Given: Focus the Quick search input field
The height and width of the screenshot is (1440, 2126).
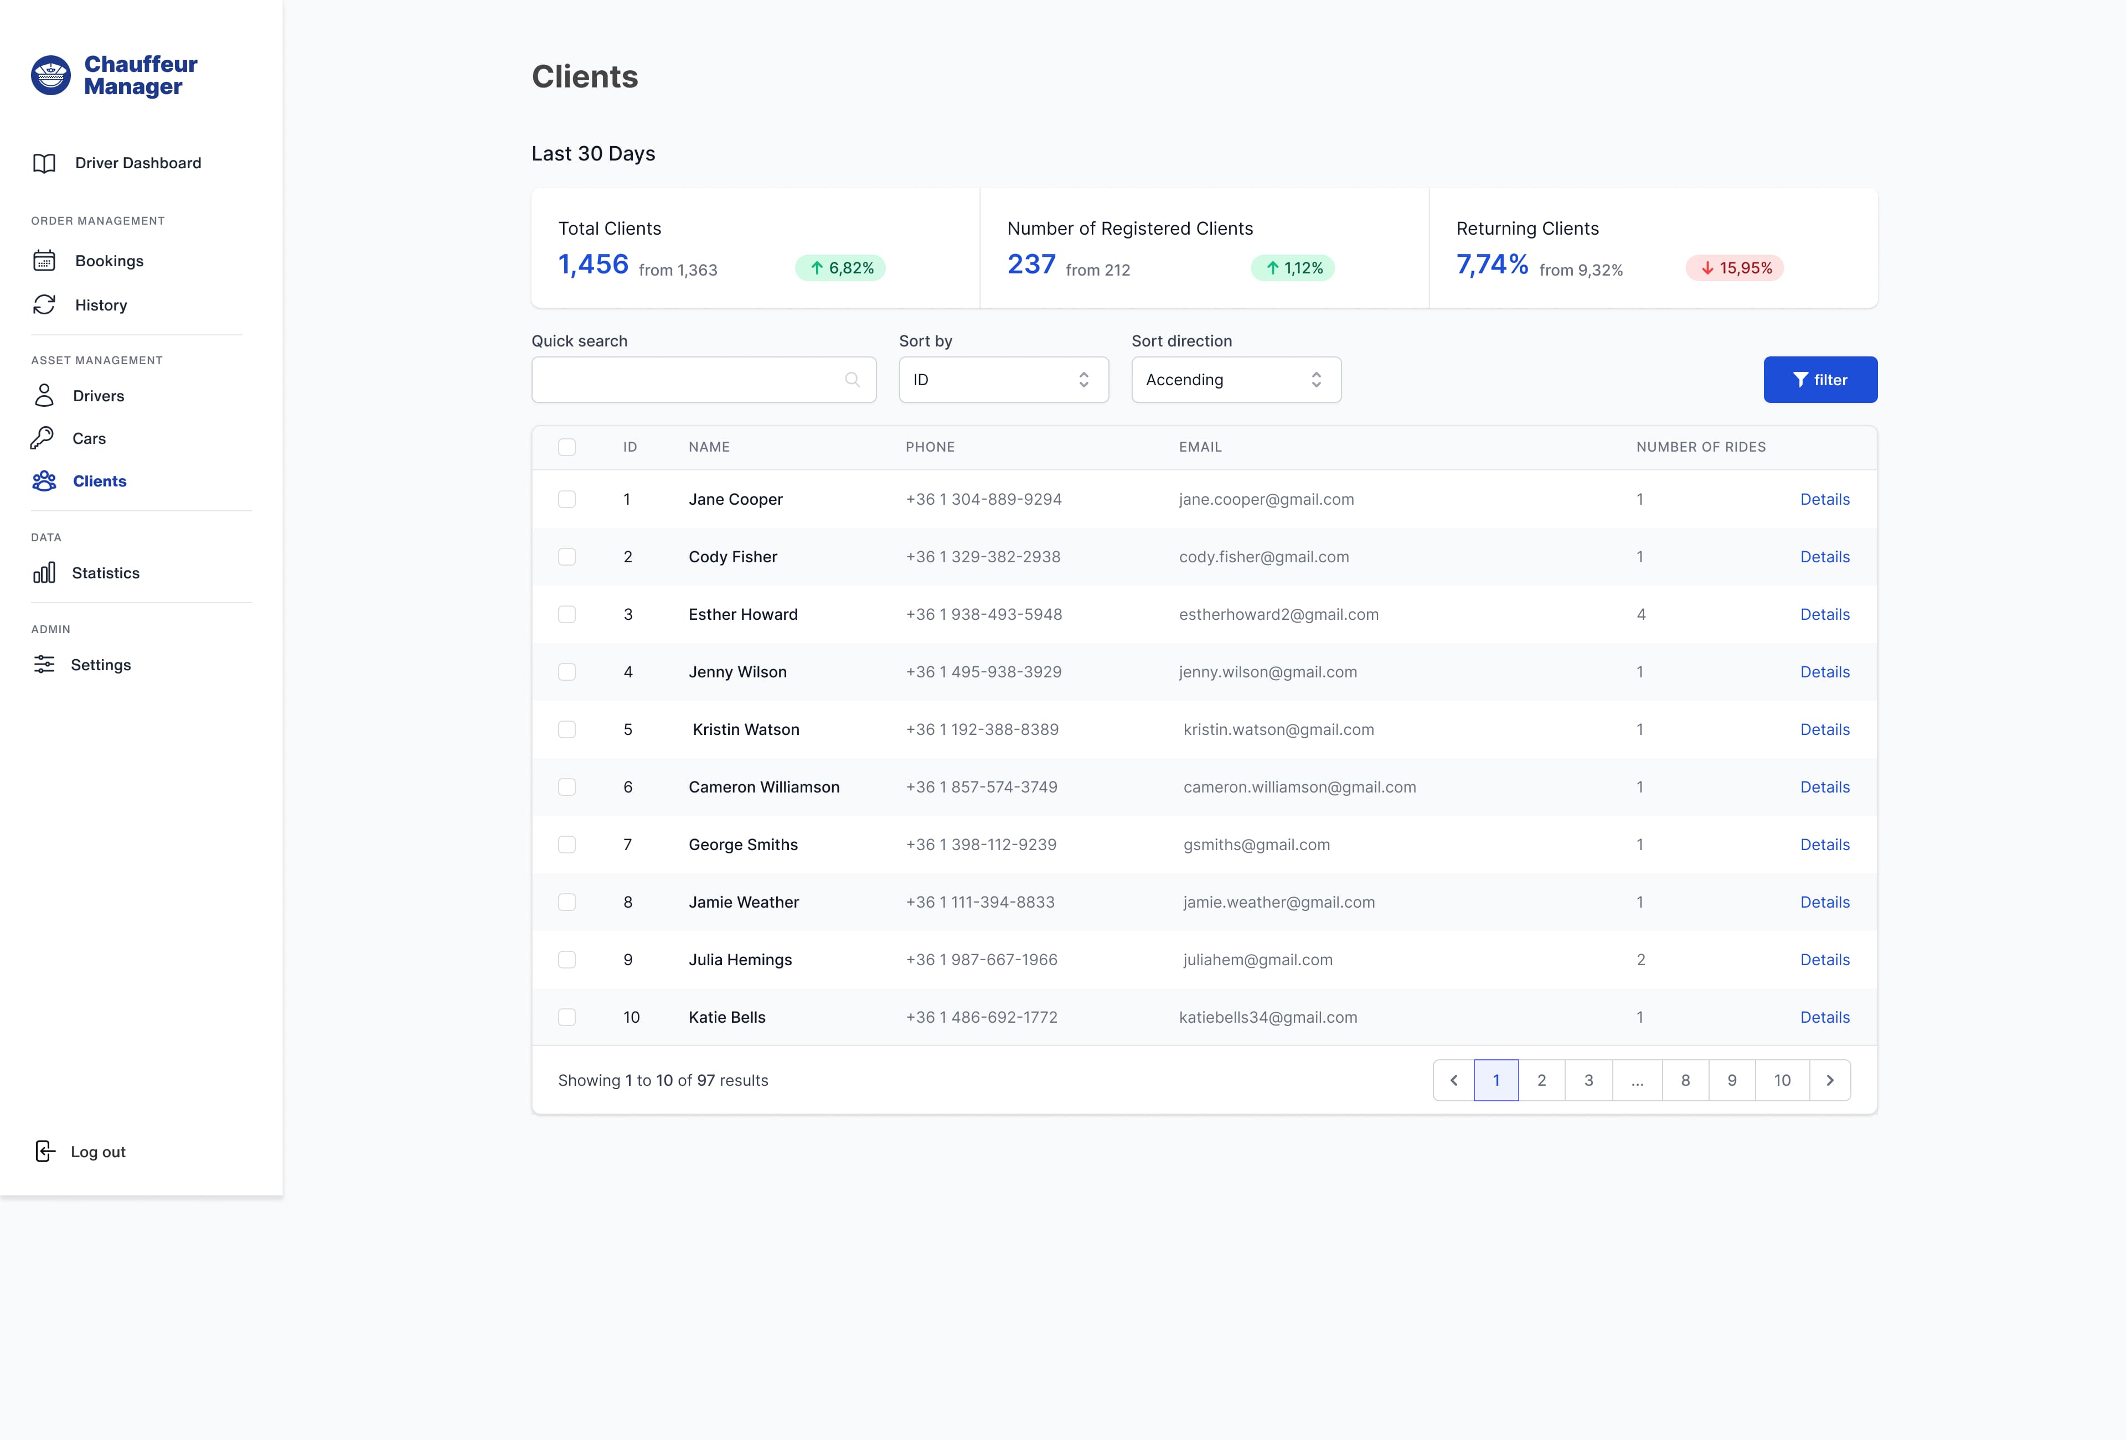Looking at the screenshot, I should tap(704, 380).
